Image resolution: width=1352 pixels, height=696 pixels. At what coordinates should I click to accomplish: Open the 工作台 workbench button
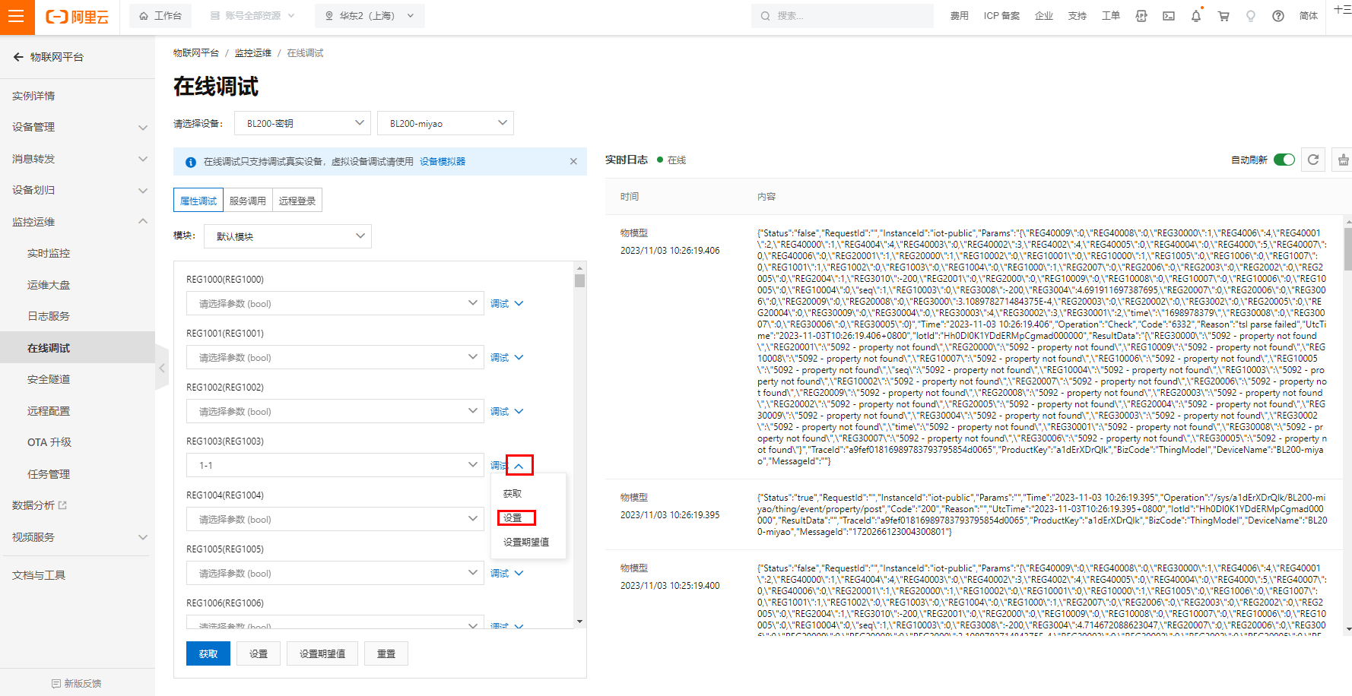point(160,16)
